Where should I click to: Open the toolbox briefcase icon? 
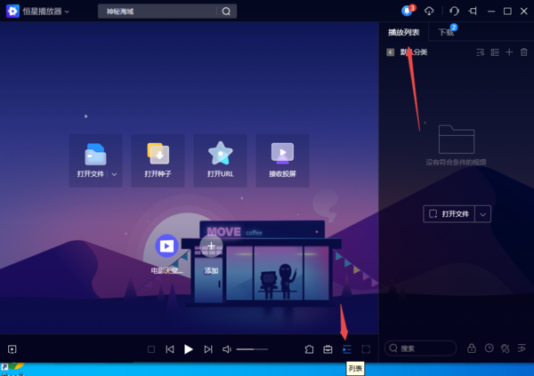(x=328, y=349)
